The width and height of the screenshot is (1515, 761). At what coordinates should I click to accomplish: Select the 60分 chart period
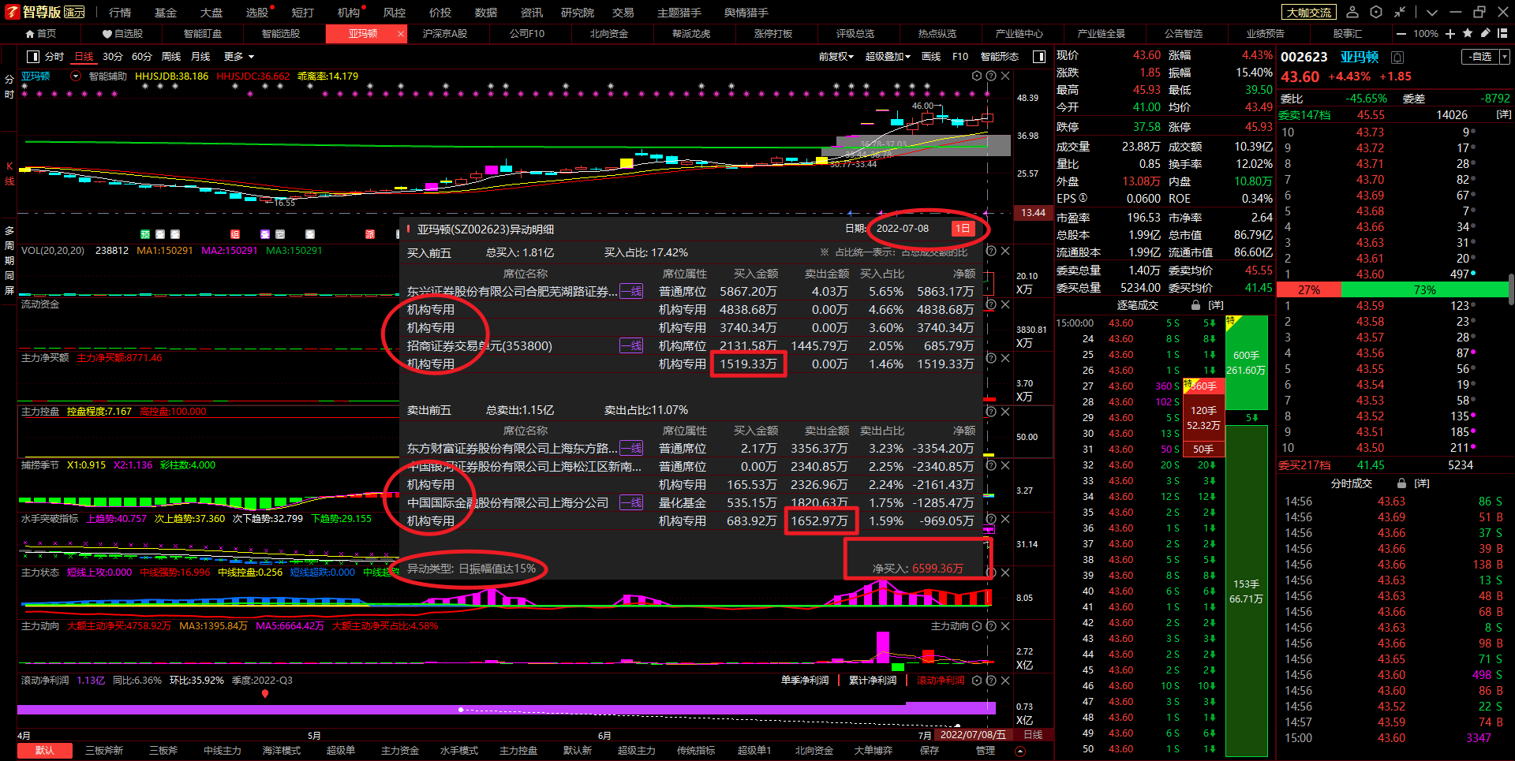pyautogui.click(x=142, y=57)
